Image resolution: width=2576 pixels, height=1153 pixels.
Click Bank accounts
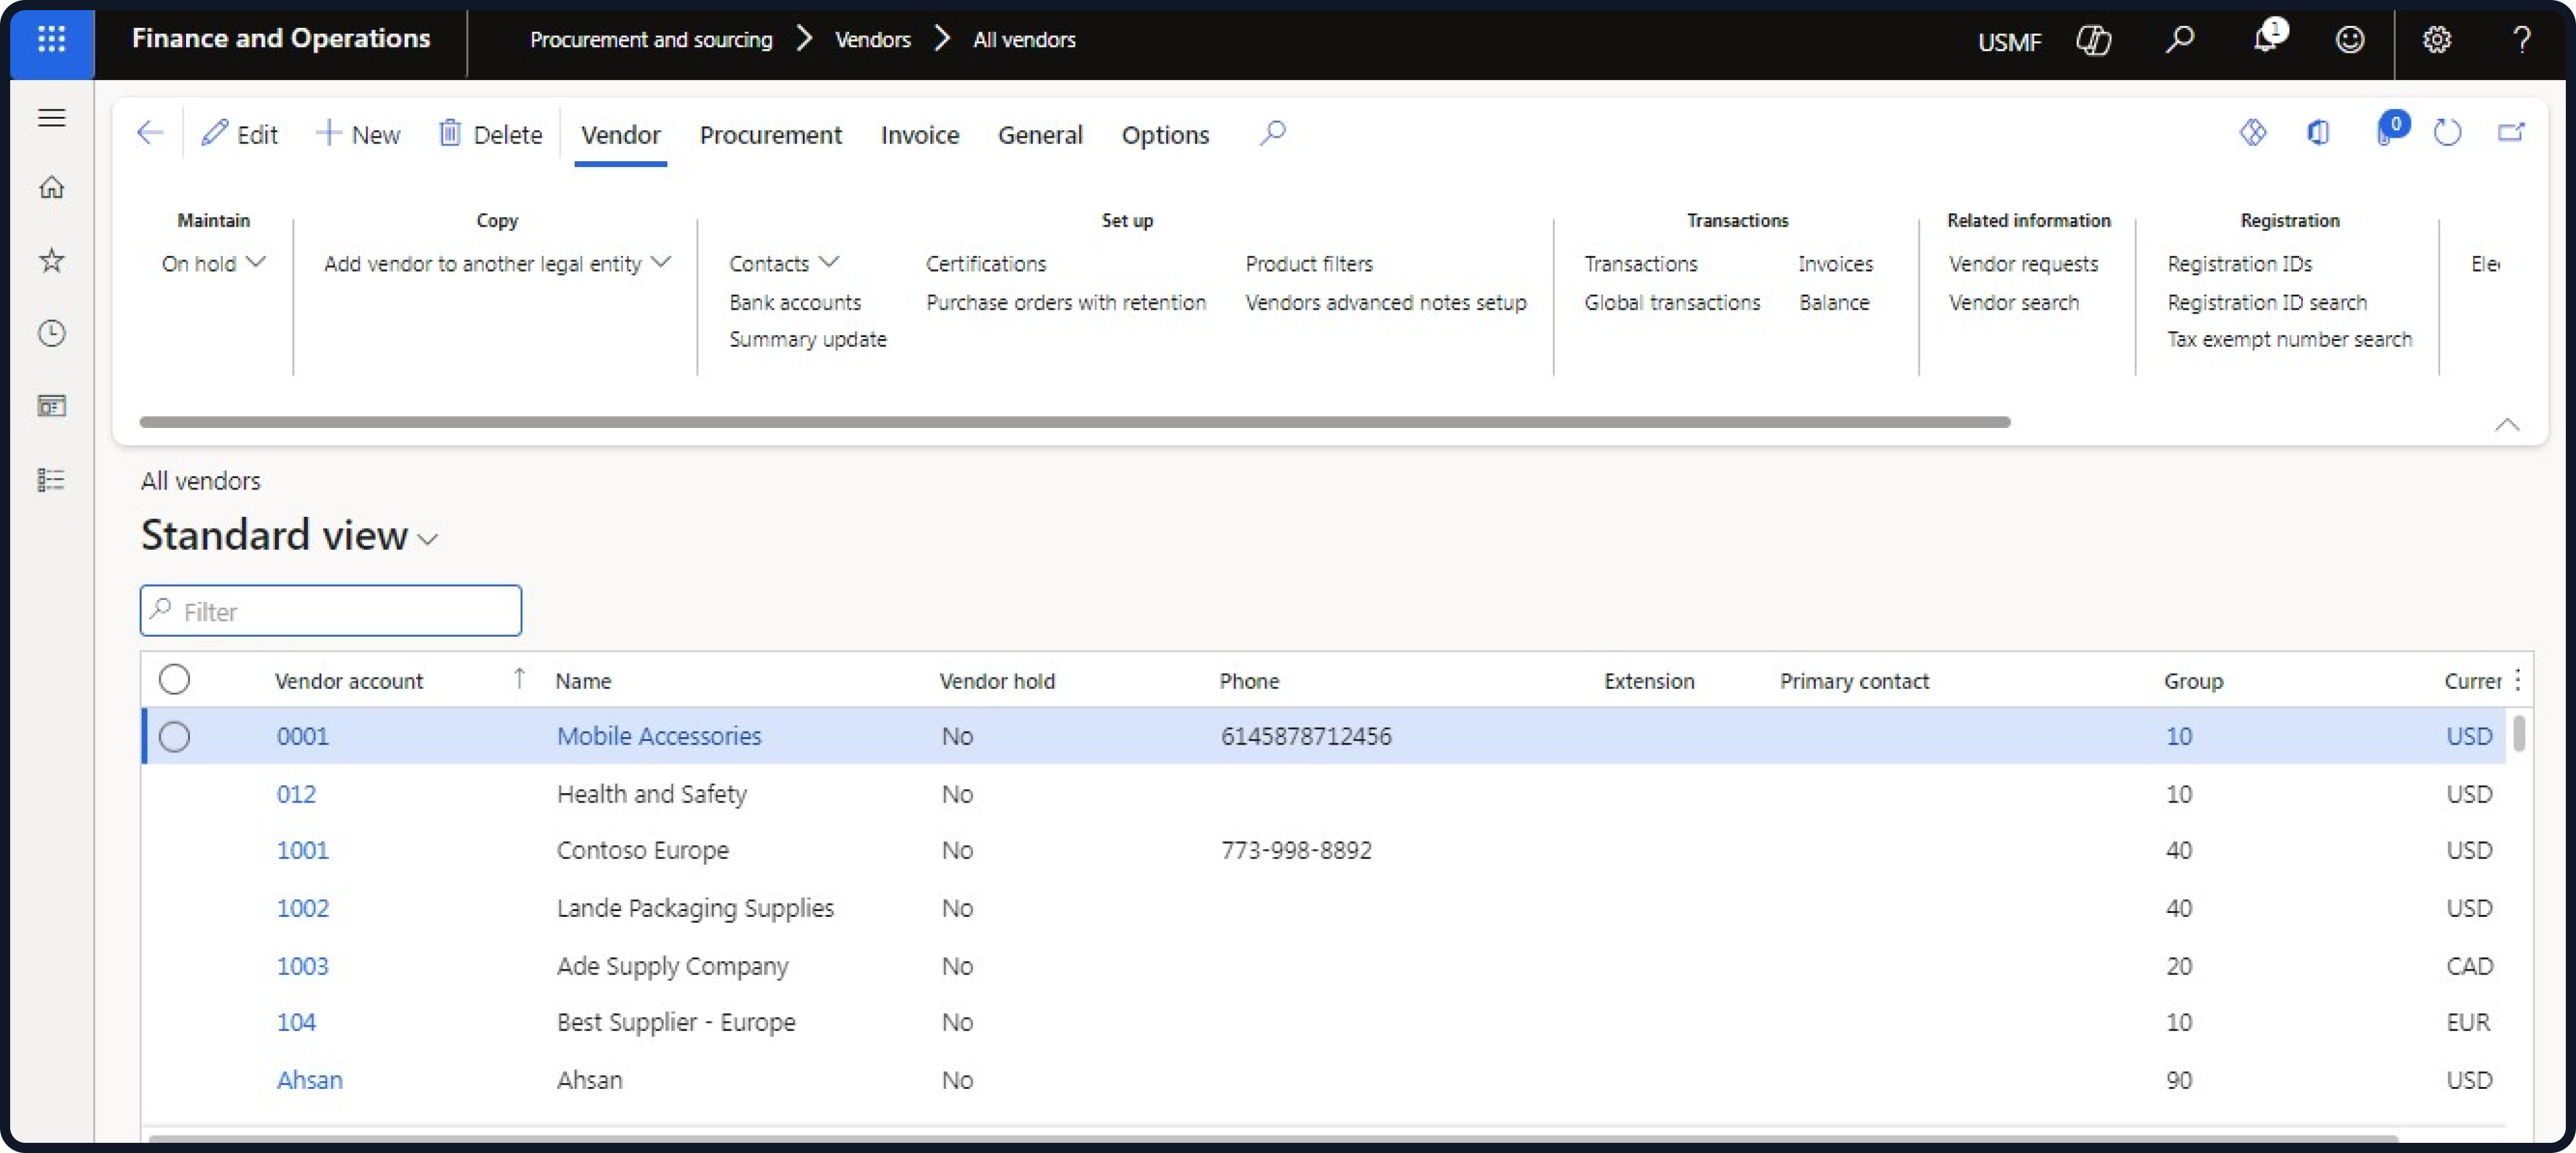795,302
